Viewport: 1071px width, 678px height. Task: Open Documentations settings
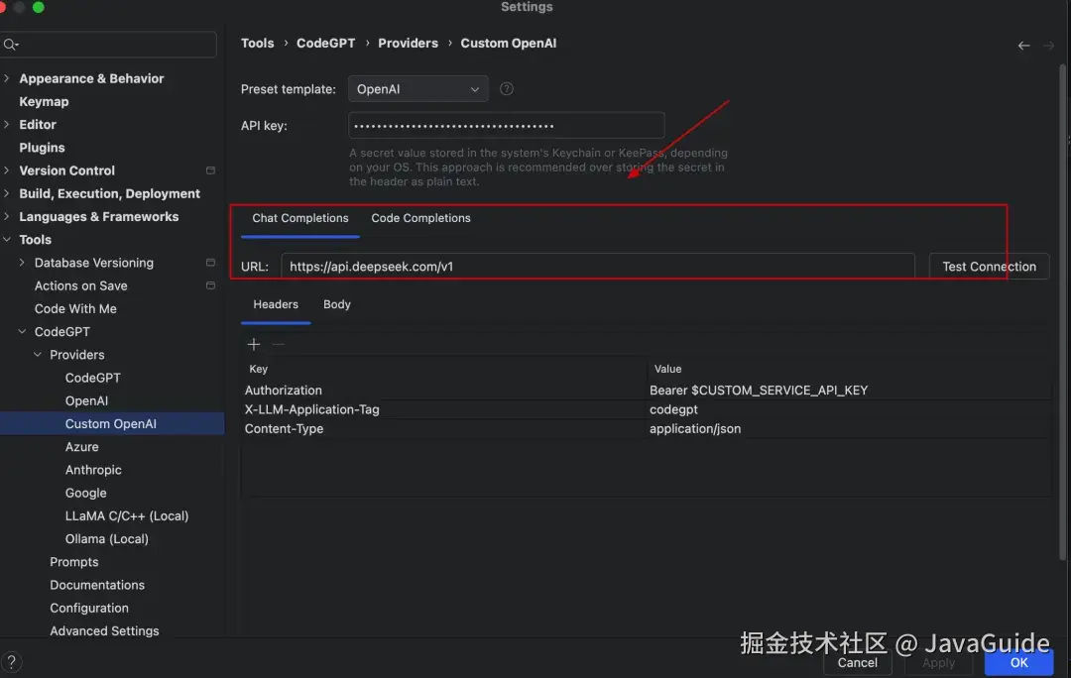[97, 585]
